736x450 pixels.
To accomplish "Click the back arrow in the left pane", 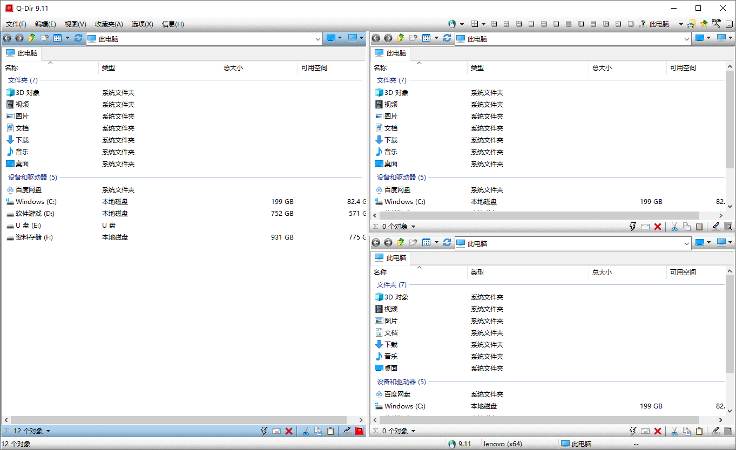I will (x=7, y=38).
